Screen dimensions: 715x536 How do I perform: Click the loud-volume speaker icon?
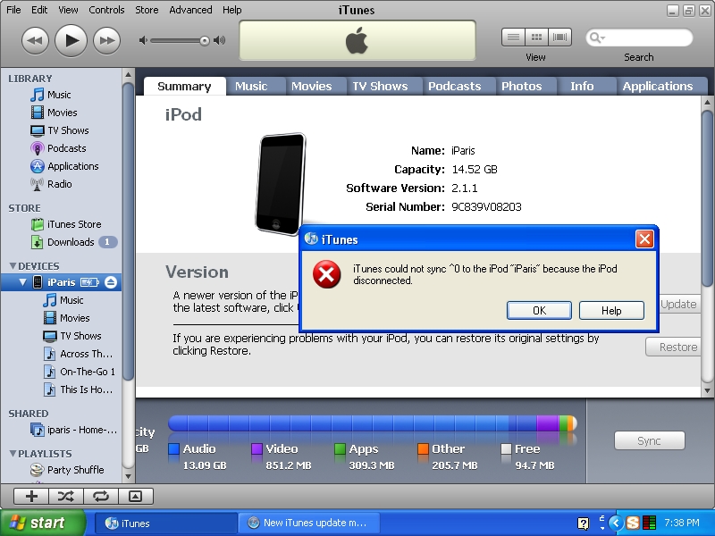pyautogui.click(x=220, y=40)
